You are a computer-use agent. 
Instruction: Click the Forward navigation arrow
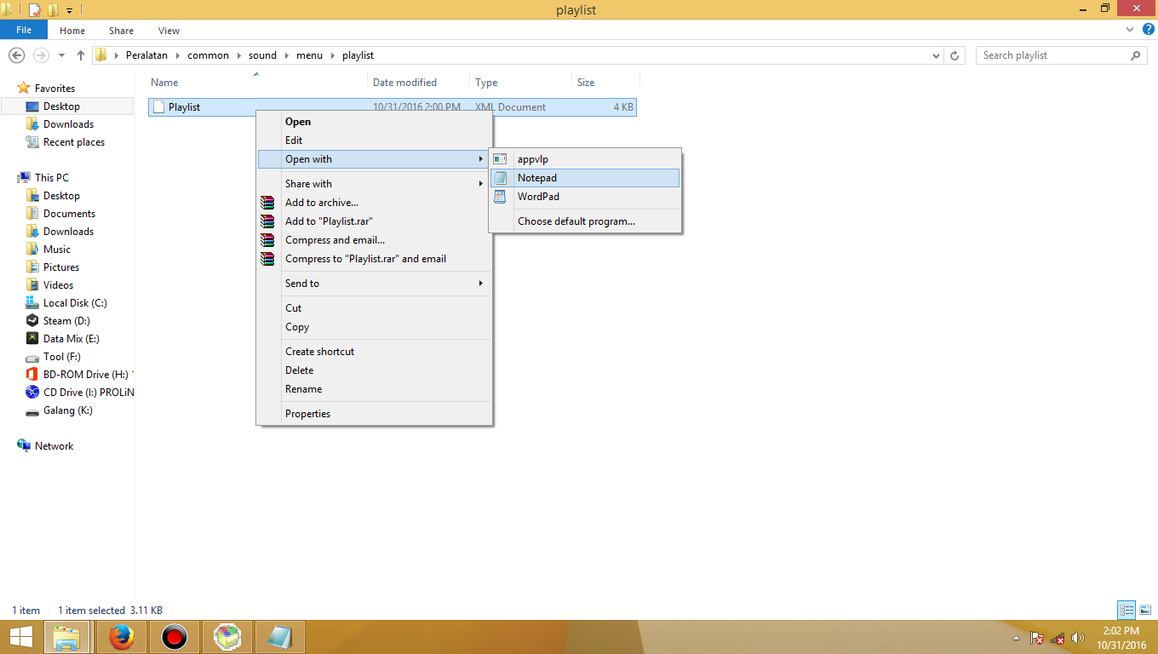[41, 55]
